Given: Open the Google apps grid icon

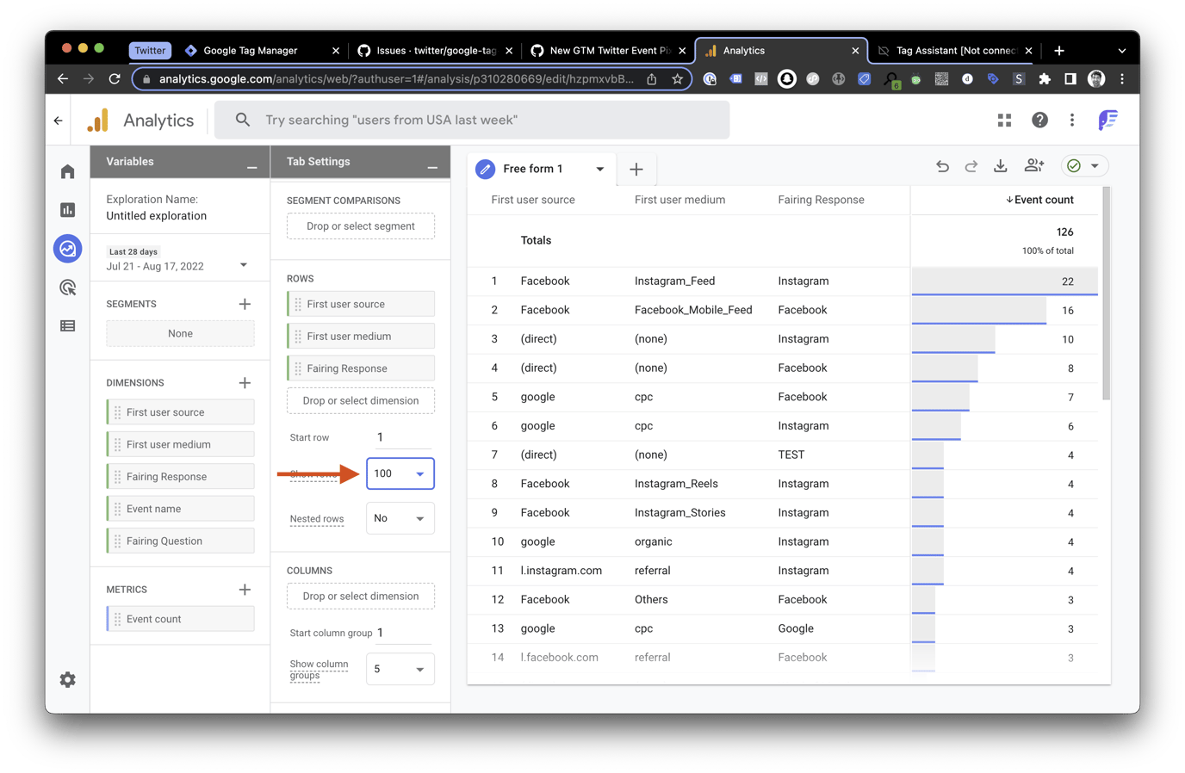Looking at the screenshot, I should coord(1004,121).
